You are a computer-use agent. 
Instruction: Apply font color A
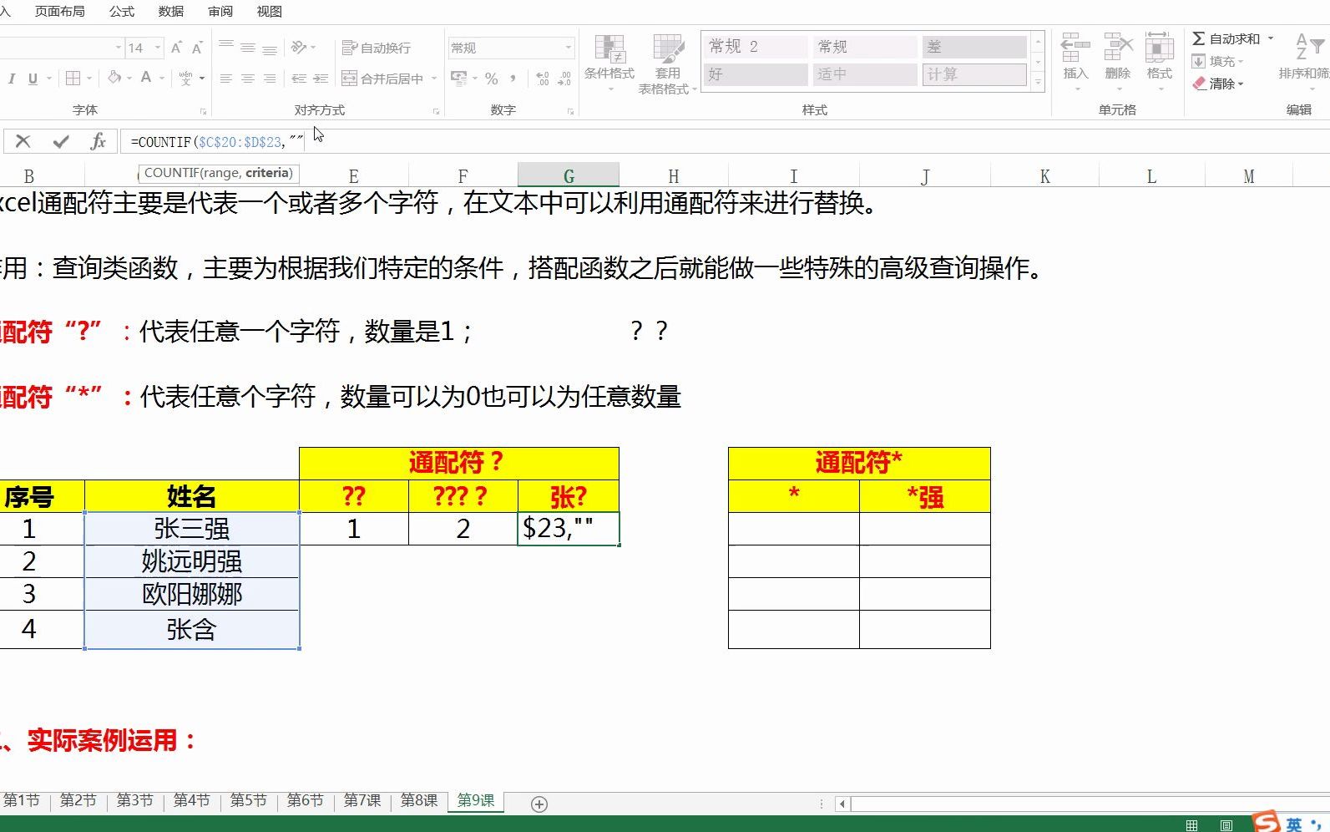coord(146,79)
